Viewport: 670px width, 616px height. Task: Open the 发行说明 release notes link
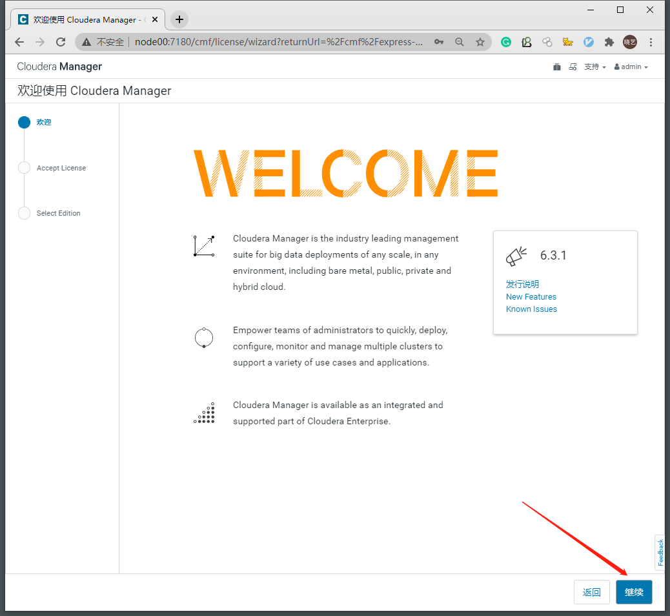point(522,284)
